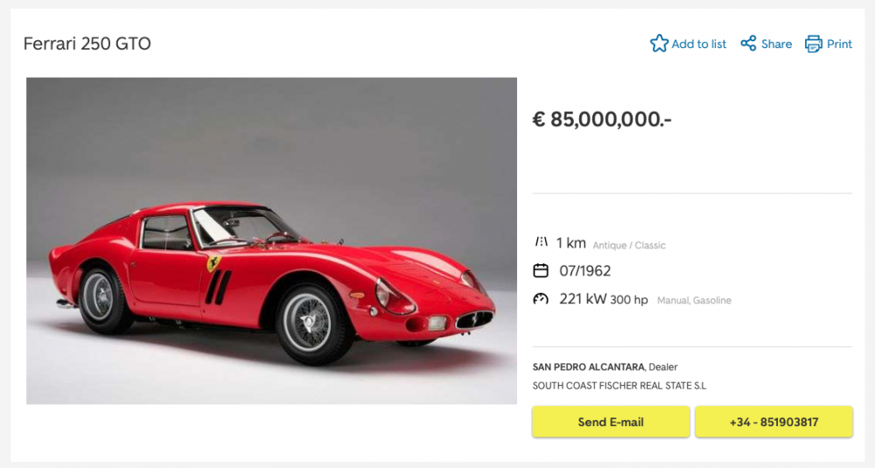This screenshot has width=875, height=468.
Task: Click the calendar registration date icon
Action: click(x=541, y=270)
